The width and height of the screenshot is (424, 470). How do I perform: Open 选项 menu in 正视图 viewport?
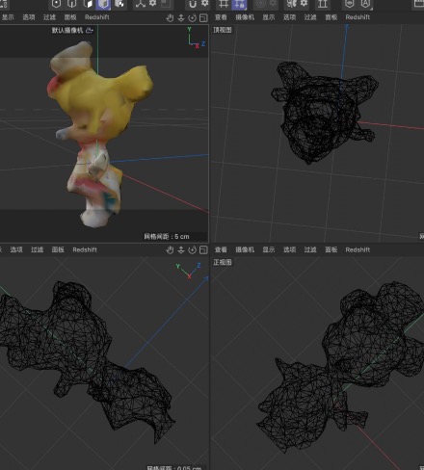(x=289, y=249)
